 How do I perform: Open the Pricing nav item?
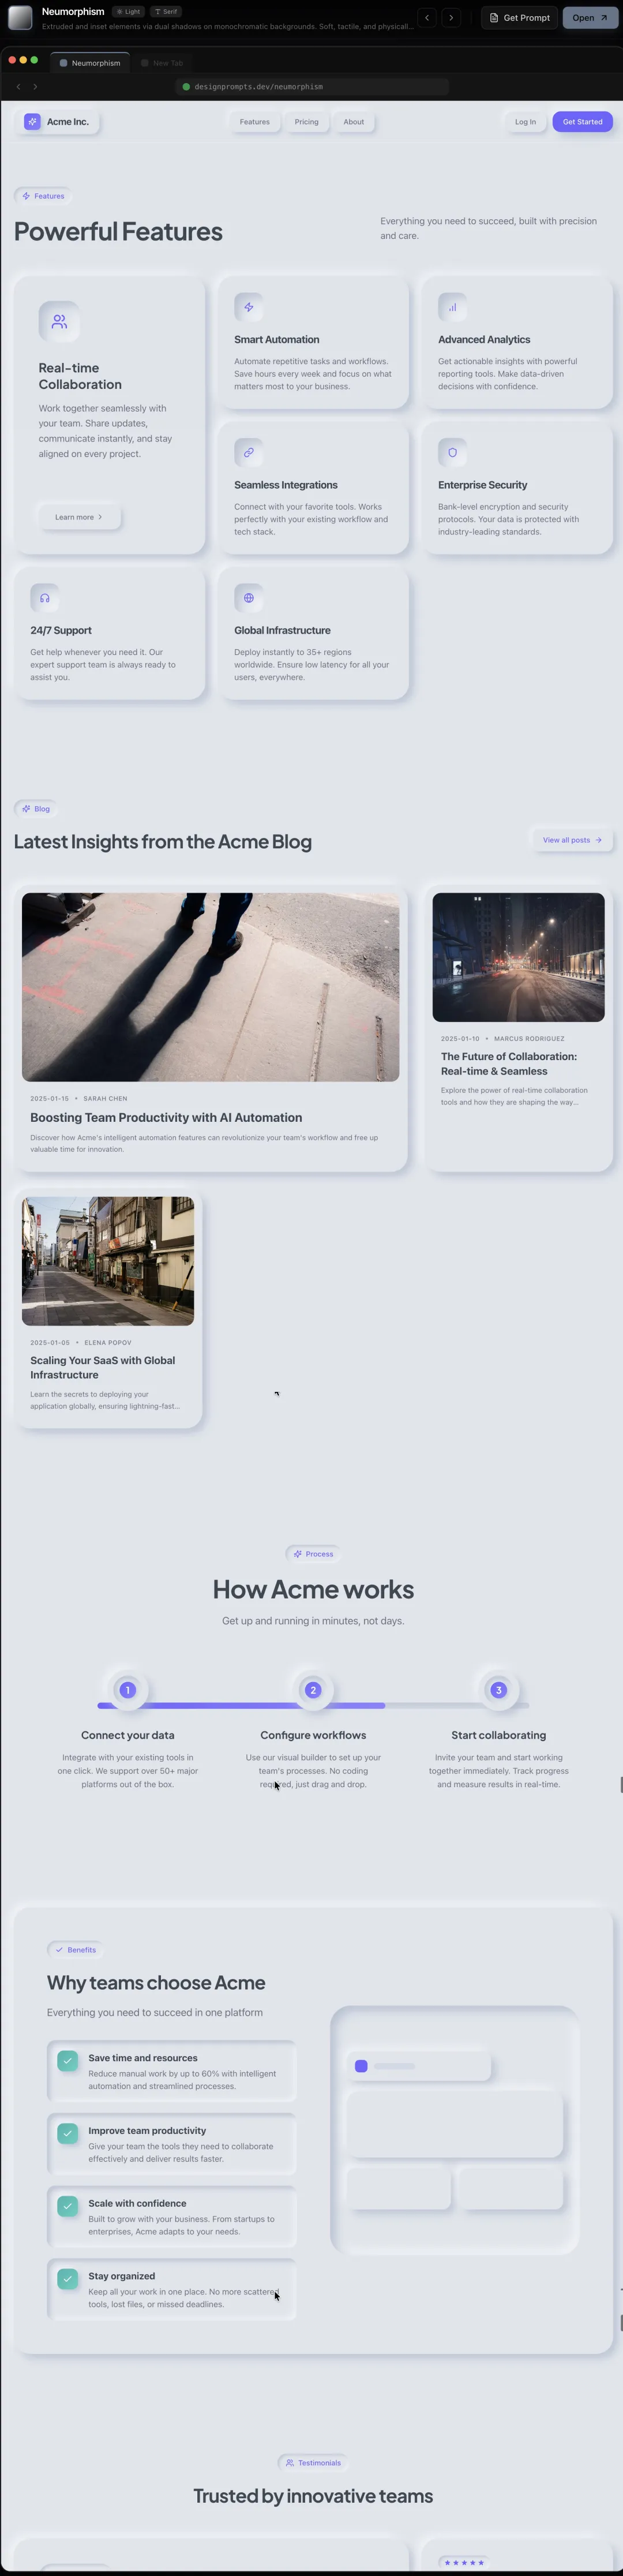click(x=306, y=122)
